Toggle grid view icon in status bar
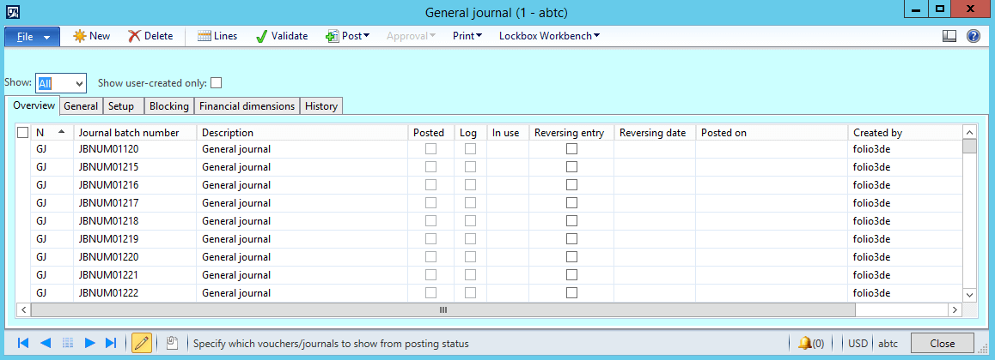The width and height of the screenshot is (995, 360). 68,343
